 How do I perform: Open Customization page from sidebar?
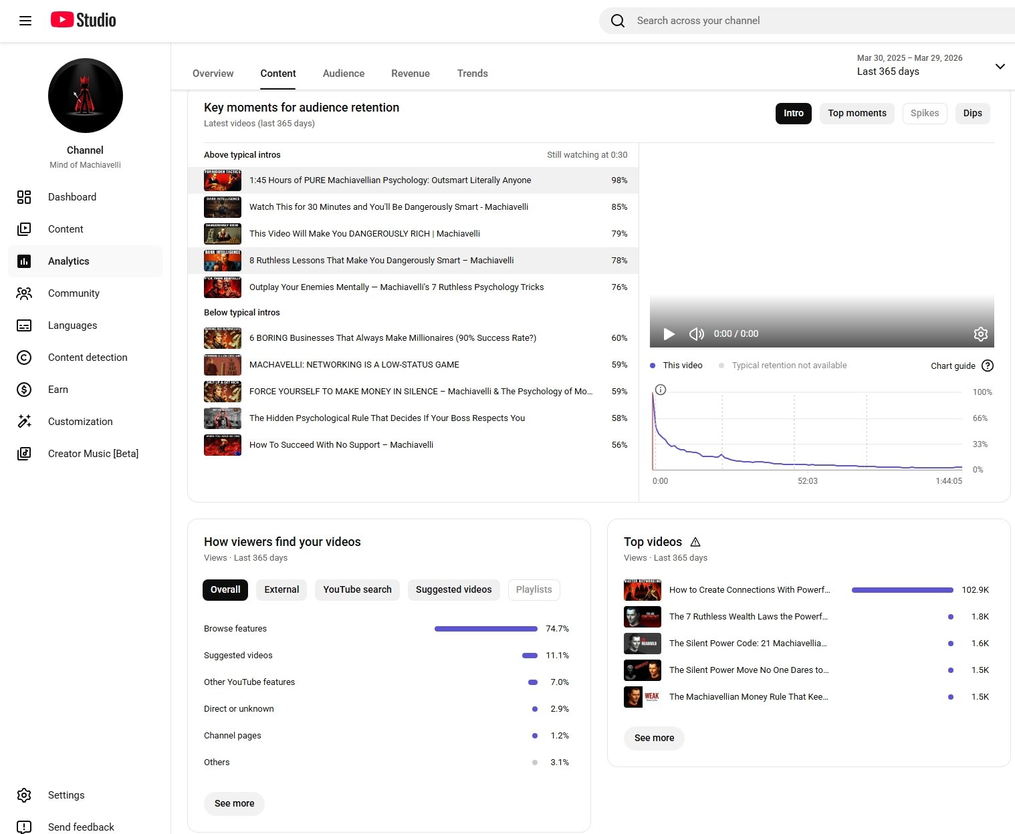(x=80, y=422)
